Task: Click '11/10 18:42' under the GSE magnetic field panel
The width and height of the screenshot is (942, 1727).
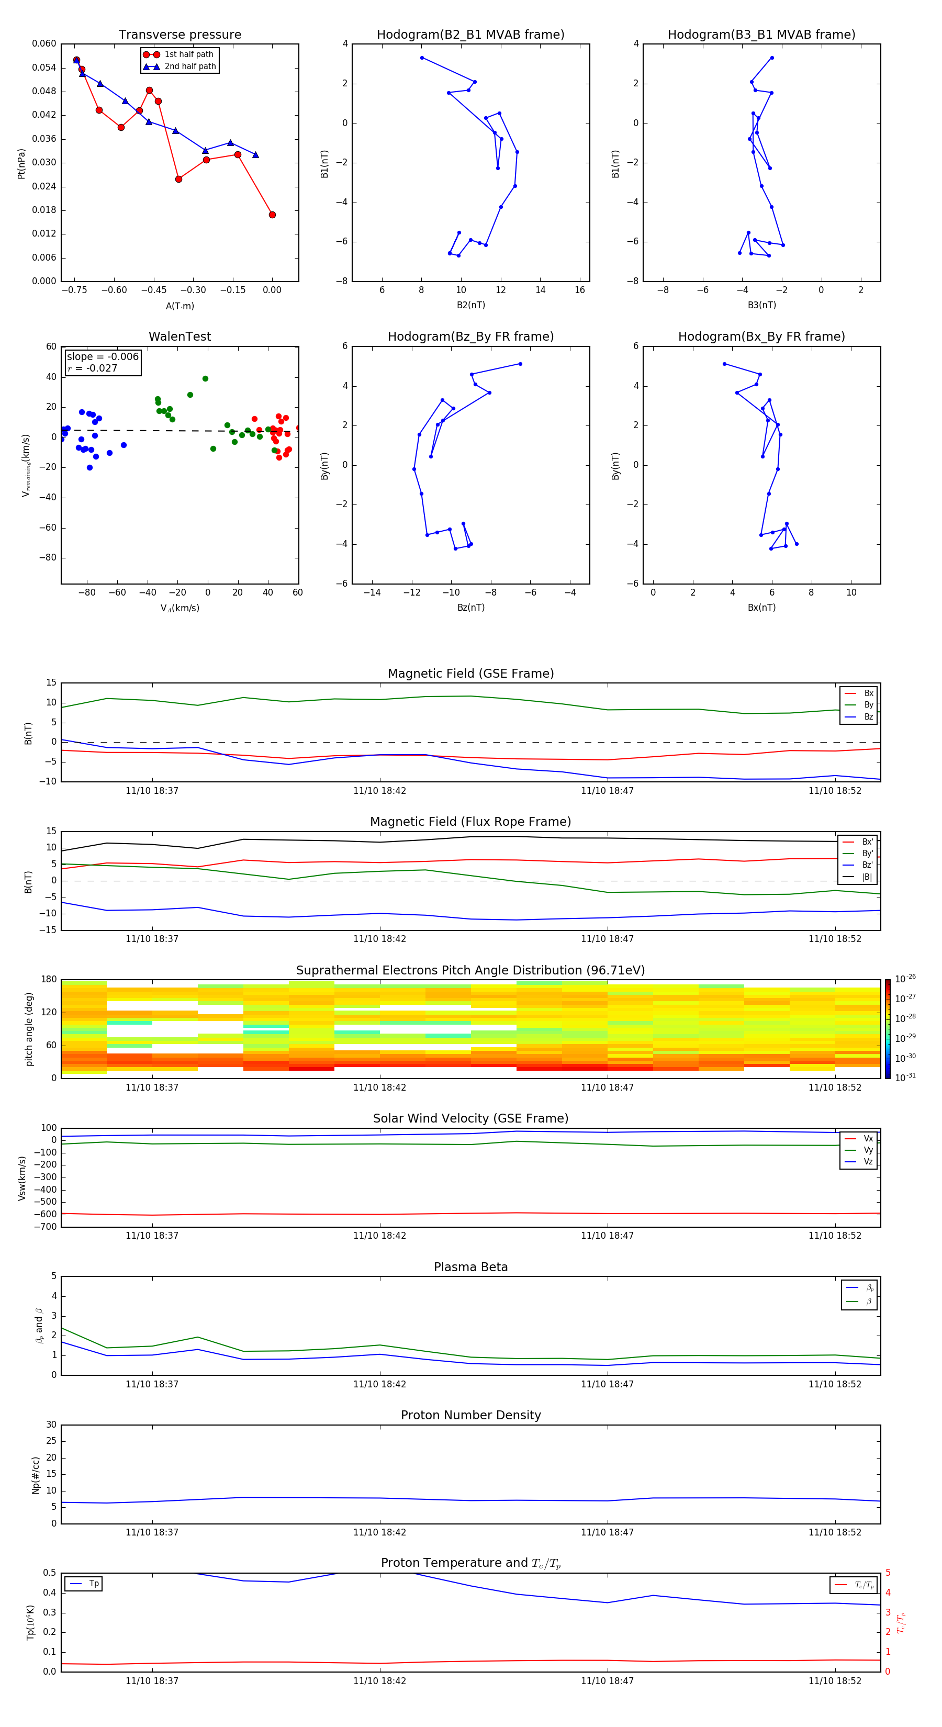Action: point(379,790)
